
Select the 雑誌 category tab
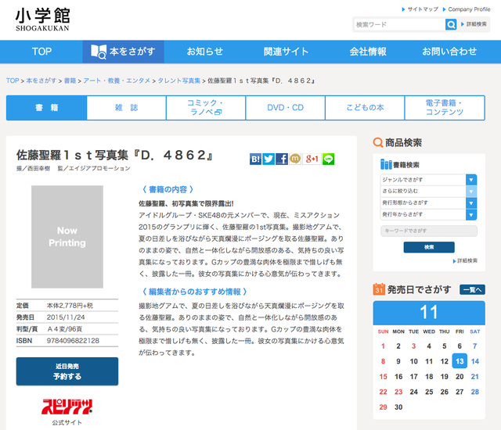pyautogui.click(x=127, y=108)
